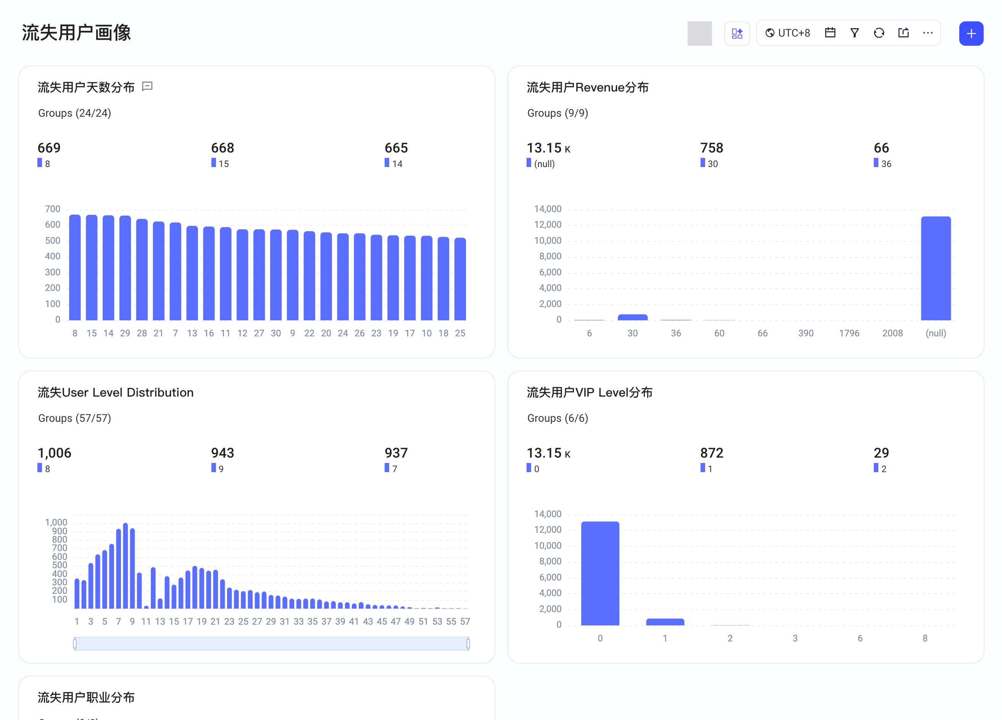1002x720 pixels.
Task: Click the 流失用户Revenue分布 chart title
Action: pyautogui.click(x=587, y=87)
